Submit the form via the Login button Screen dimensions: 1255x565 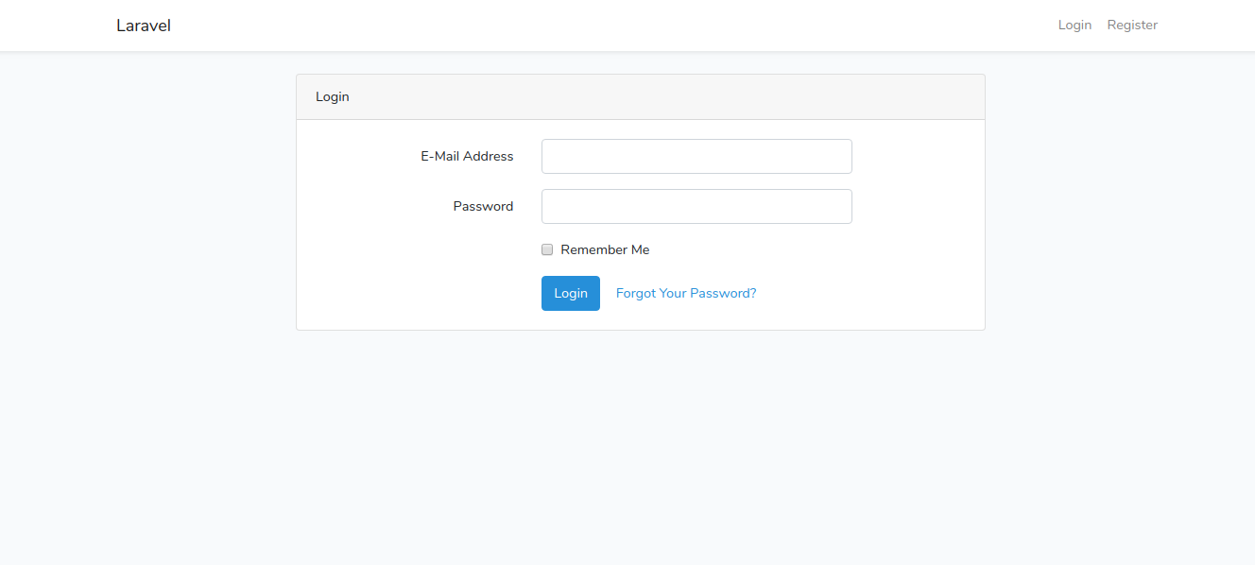point(570,293)
